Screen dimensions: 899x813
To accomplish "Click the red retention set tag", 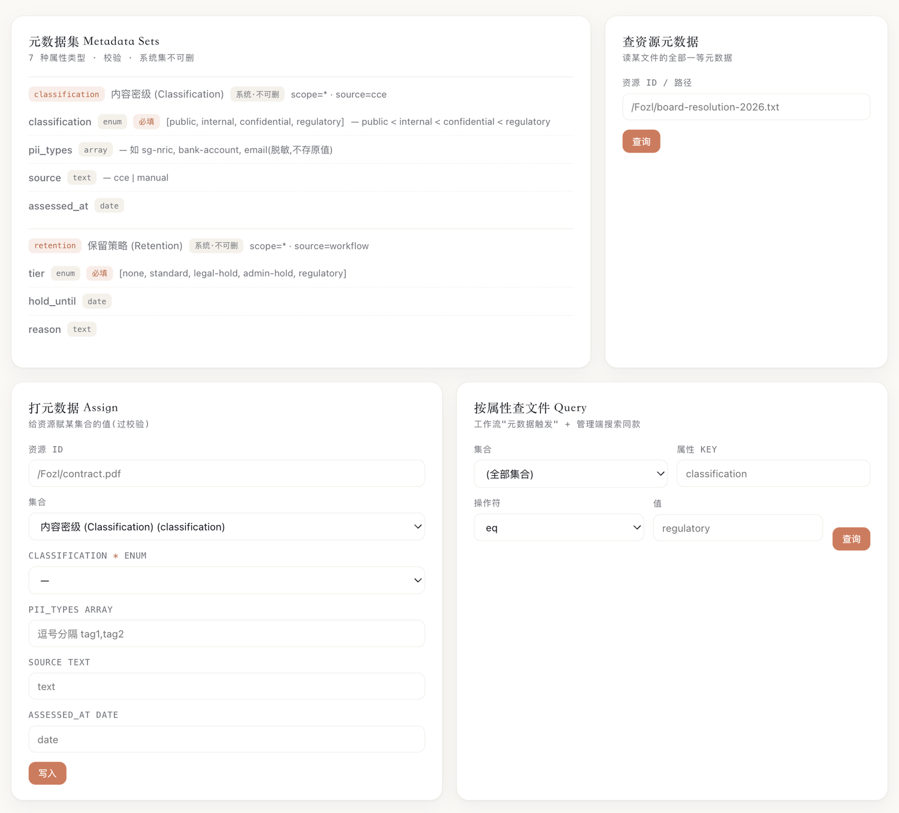I will tap(55, 246).
